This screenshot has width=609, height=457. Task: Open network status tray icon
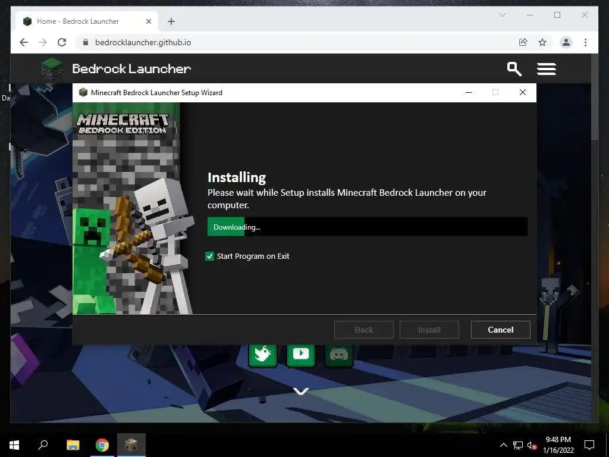point(518,445)
